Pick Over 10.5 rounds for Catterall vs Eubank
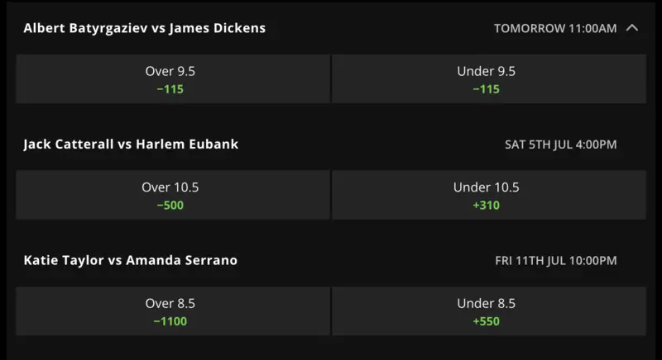Viewport: 662px width, 360px height. [173, 195]
